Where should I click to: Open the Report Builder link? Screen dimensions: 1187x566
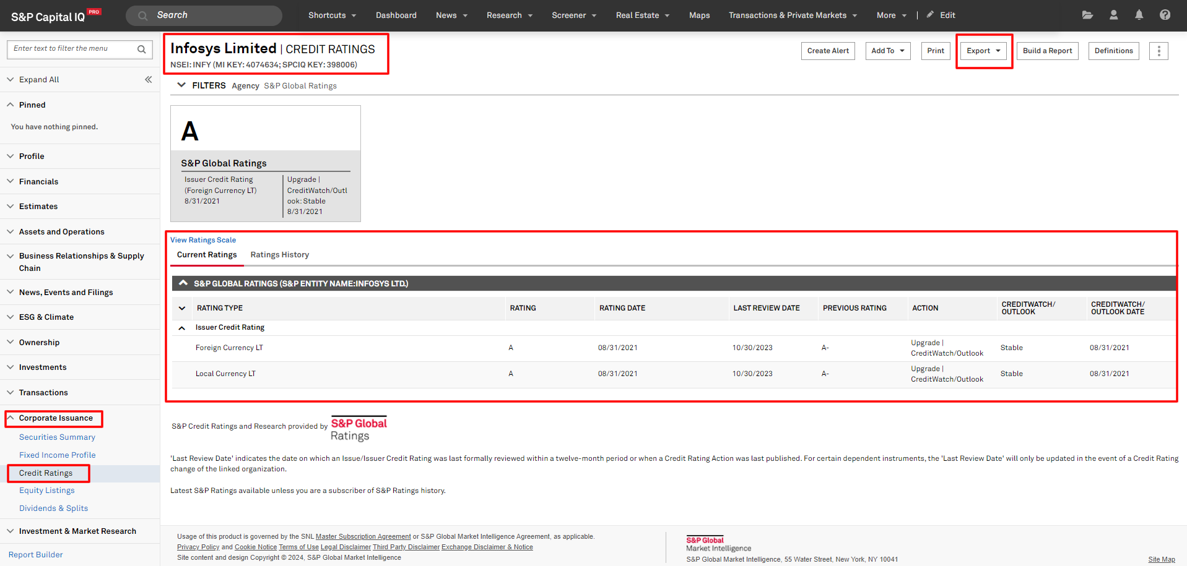[36, 554]
